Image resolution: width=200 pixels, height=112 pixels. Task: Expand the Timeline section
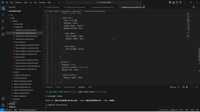click(12, 107)
